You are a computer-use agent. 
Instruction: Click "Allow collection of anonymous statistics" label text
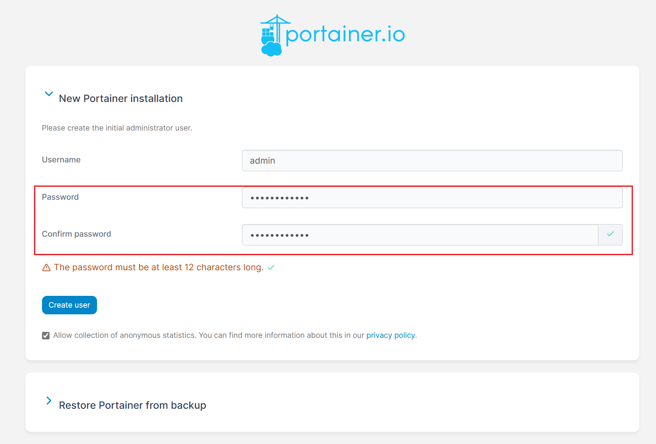pos(125,335)
